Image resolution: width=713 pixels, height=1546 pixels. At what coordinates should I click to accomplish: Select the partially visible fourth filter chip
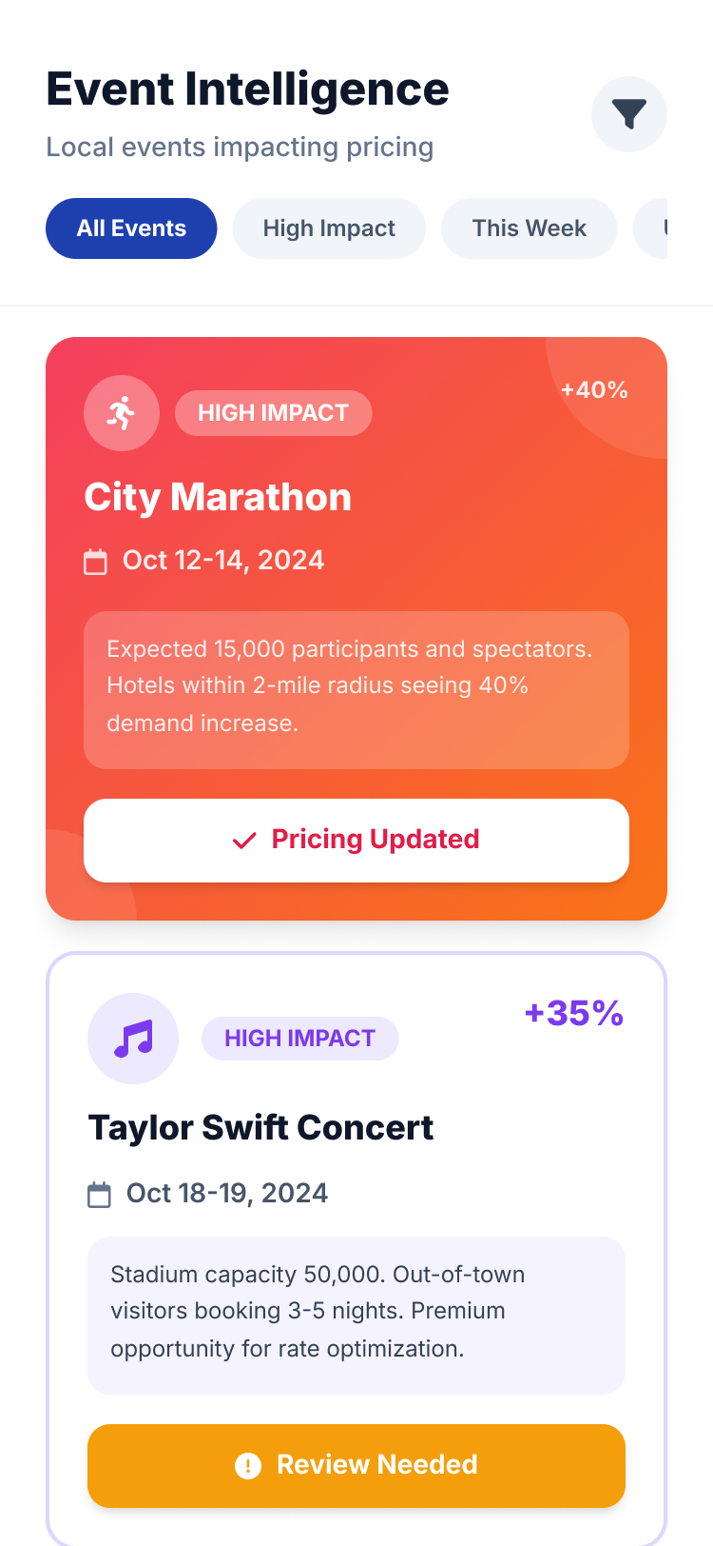point(653,228)
